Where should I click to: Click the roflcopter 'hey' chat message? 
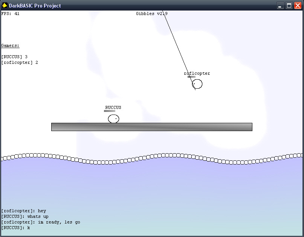click(x=23, y=211)
